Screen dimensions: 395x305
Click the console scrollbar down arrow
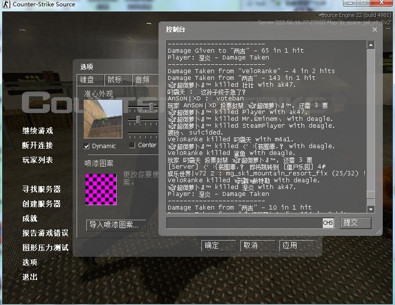(x=371, y=209)
